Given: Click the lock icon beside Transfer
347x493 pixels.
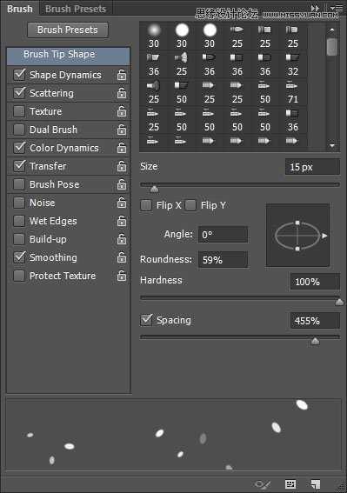Looking at the screenshot, I should pos(122,166).
